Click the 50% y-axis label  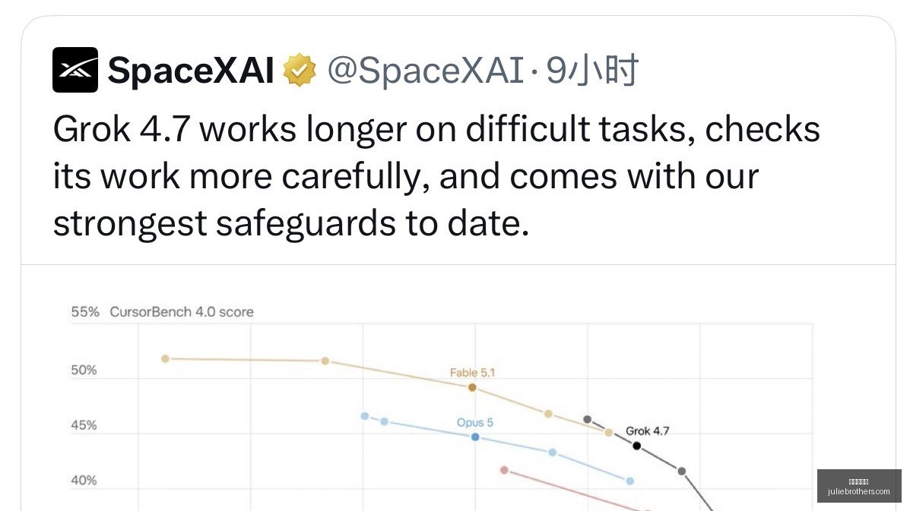[x=84, y=371]
